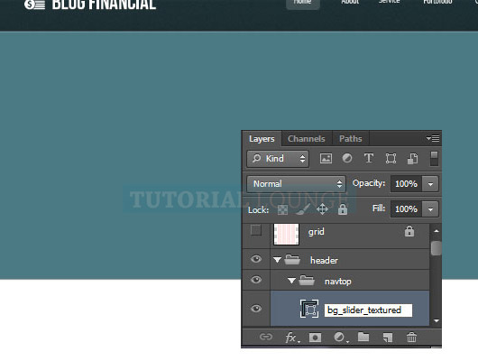Click Service in website navigation
478x361 pixels.
389,2
